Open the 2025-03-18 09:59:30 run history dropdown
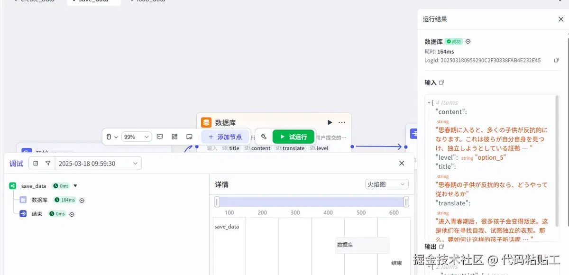Viewport: 569px width, 275px height. (x=98, y=163)
